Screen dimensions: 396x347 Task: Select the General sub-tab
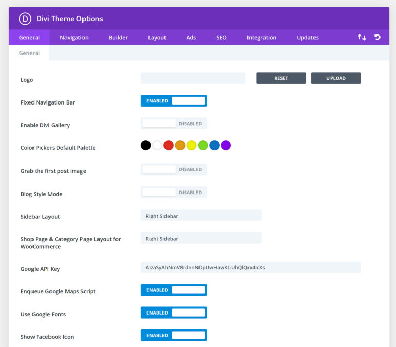point(29,53)
